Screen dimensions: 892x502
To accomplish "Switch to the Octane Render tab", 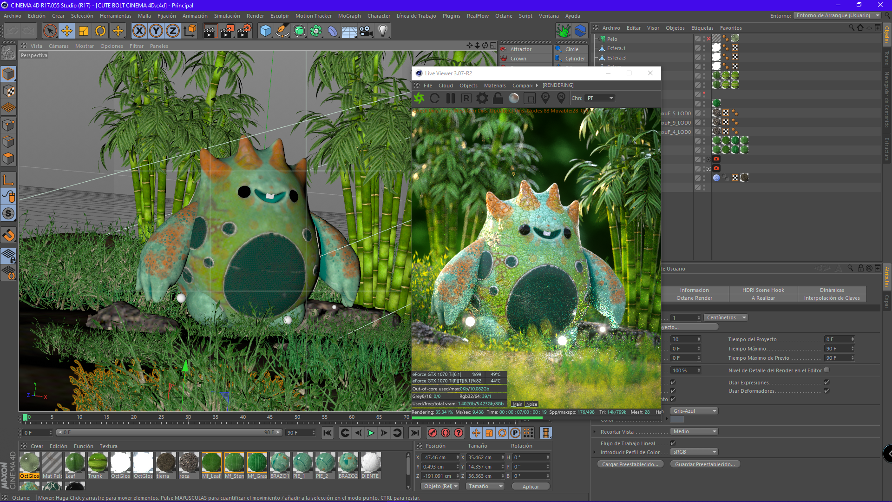I will click(x=694, y=298).
